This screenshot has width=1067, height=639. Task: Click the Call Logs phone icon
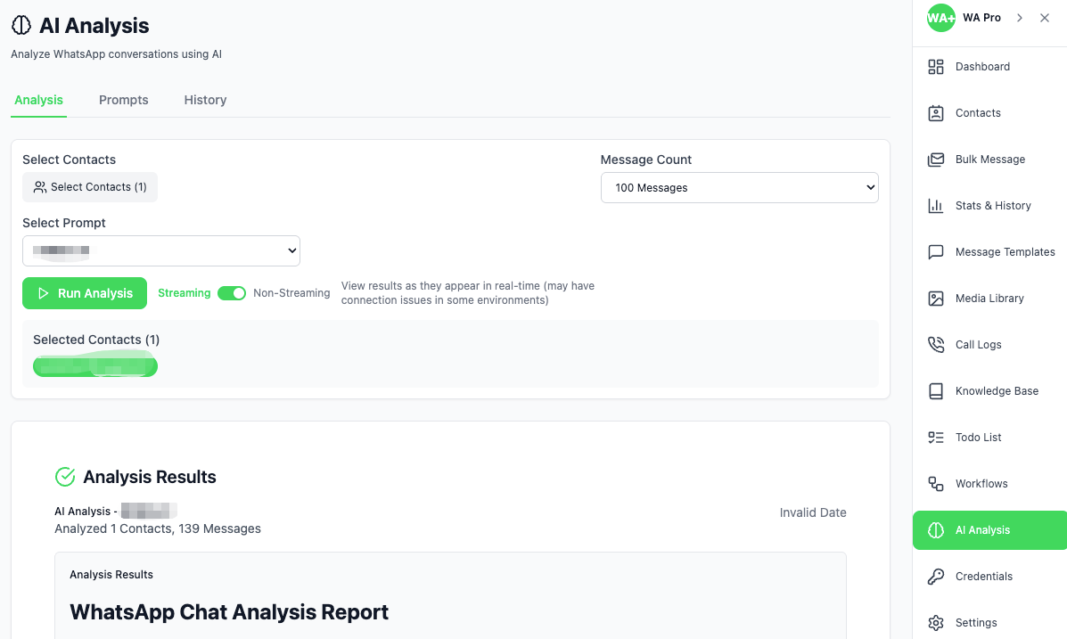click(936, 344)
